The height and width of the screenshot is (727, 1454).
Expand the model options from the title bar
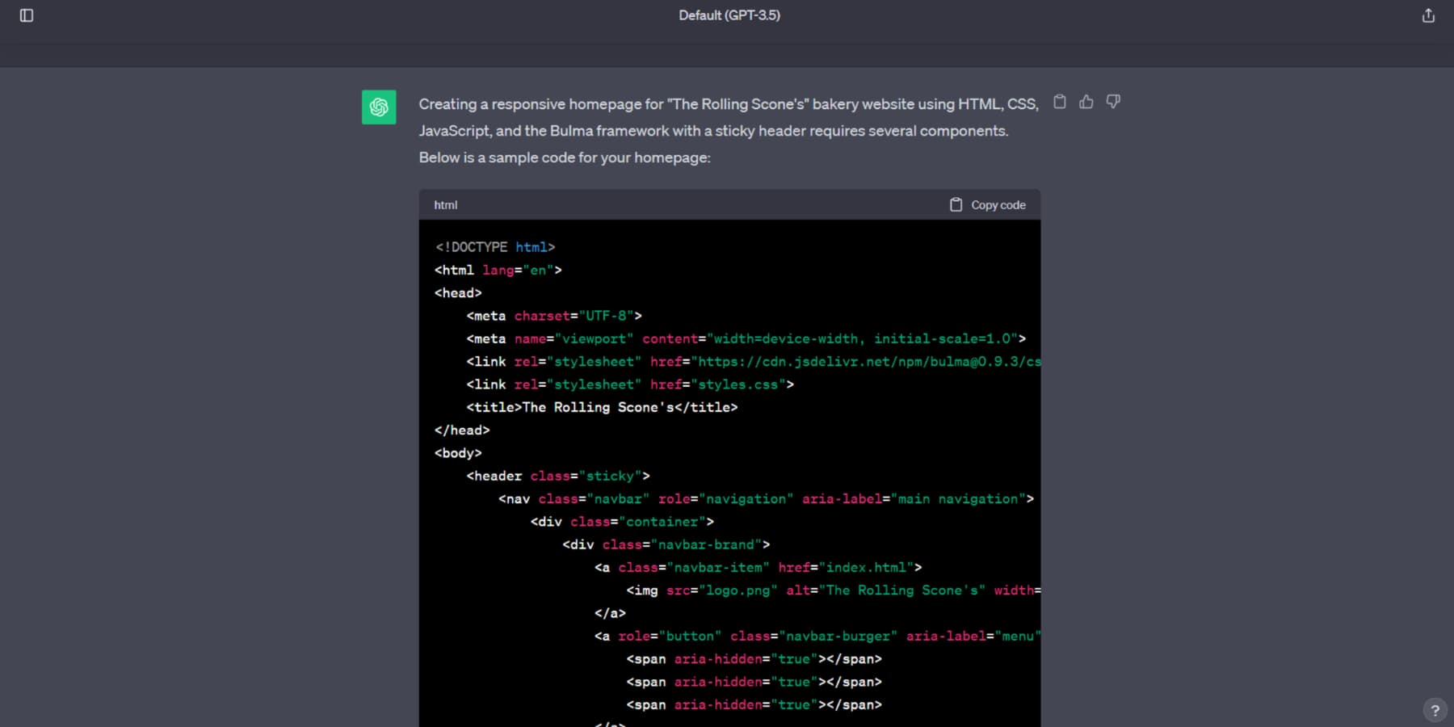click(728, 15)
